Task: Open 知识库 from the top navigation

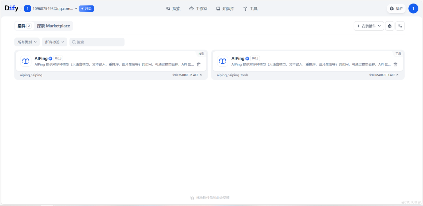Action: 225,8
